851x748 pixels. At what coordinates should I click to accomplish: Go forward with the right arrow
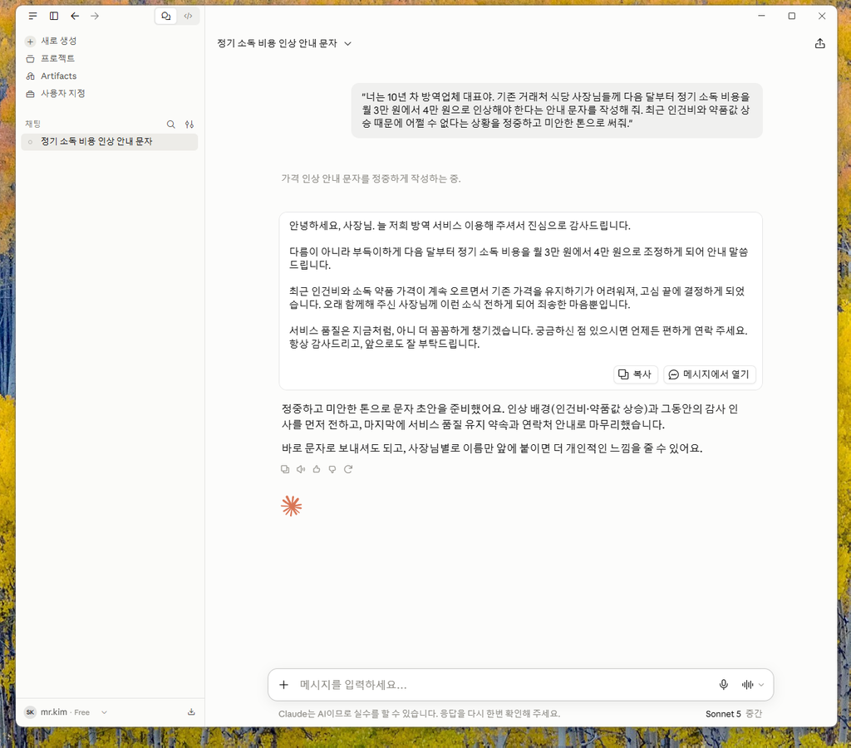point(95,17)
